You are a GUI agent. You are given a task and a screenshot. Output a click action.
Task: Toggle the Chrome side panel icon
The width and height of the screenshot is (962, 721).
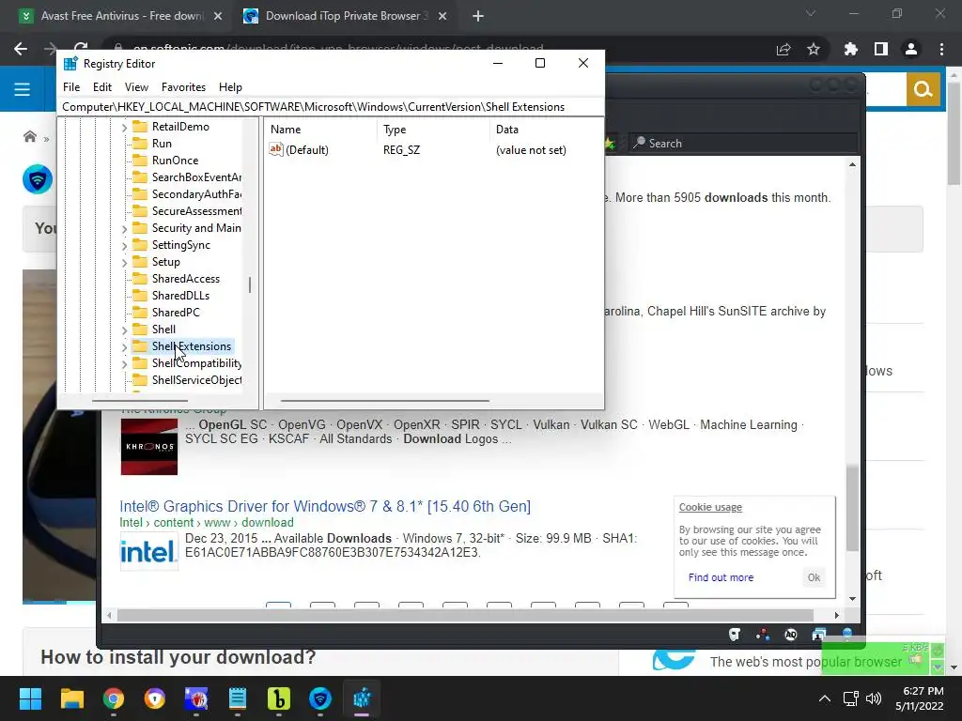881,49
